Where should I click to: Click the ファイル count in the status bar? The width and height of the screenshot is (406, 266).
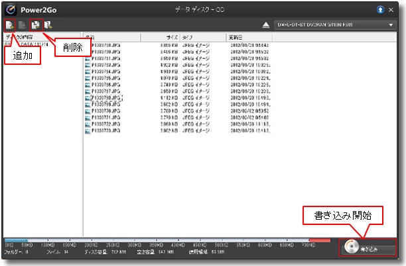[x=58, y=252]
